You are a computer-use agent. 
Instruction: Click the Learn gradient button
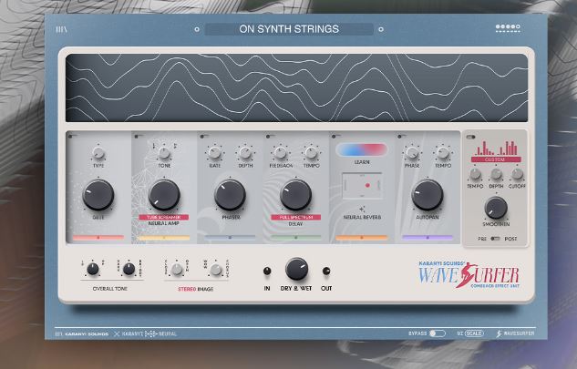(x=362, y=149)
